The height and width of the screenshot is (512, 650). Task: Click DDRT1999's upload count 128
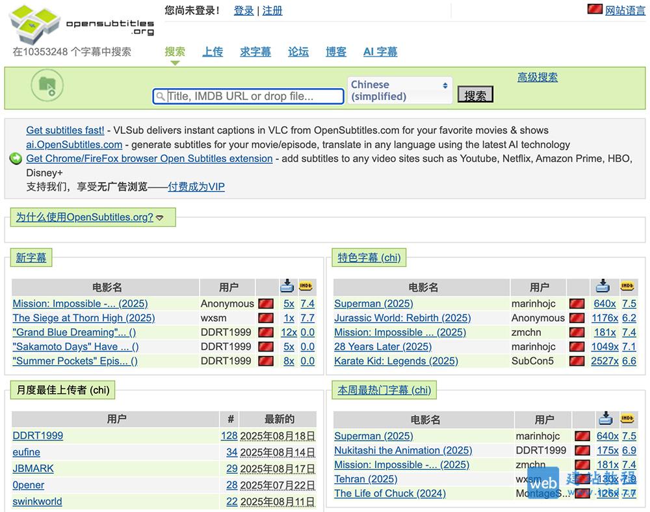tap(229, 436)
